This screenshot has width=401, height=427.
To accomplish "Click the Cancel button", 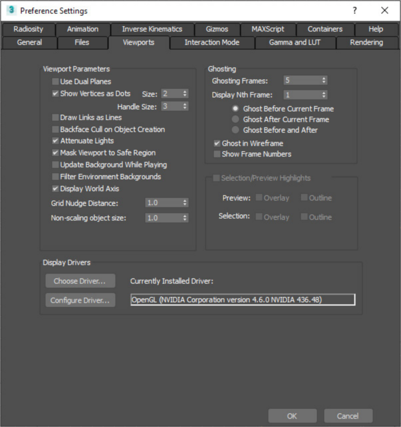I will tap(348, 416).
